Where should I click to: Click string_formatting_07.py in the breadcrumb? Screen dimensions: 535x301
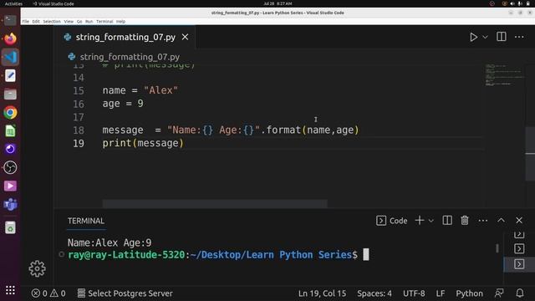click(x=130, y=57)
